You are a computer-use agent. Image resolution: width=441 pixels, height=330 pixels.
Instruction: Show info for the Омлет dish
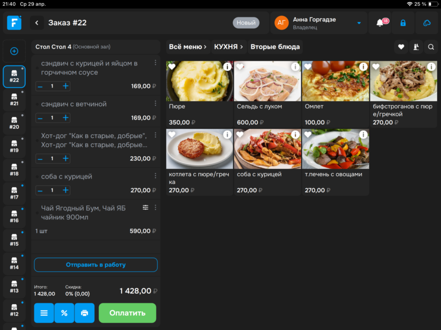[363, 67]
